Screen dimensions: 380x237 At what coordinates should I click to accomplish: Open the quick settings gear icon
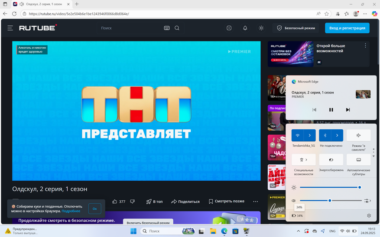tap(369, 215)
